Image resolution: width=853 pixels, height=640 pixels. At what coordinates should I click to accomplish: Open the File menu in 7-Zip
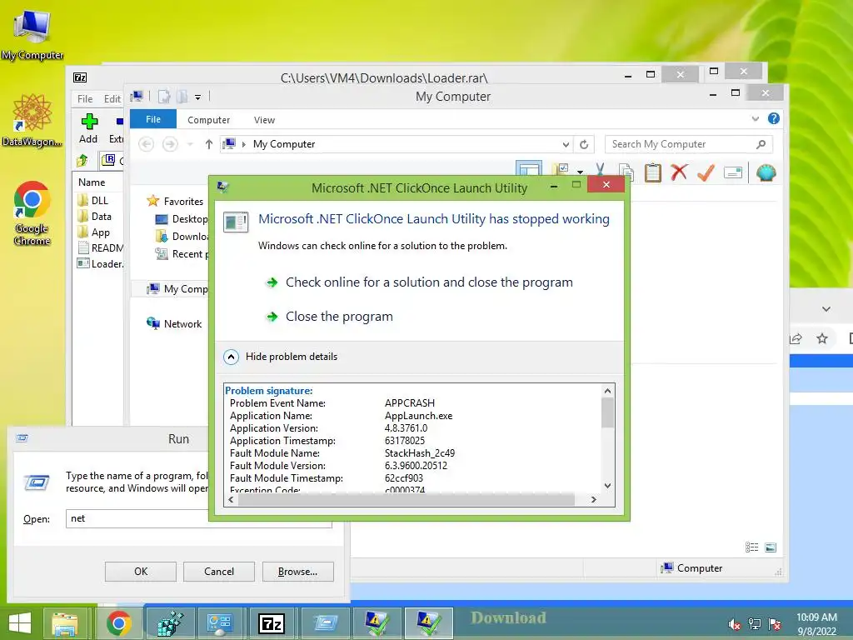tap(85, 99)
